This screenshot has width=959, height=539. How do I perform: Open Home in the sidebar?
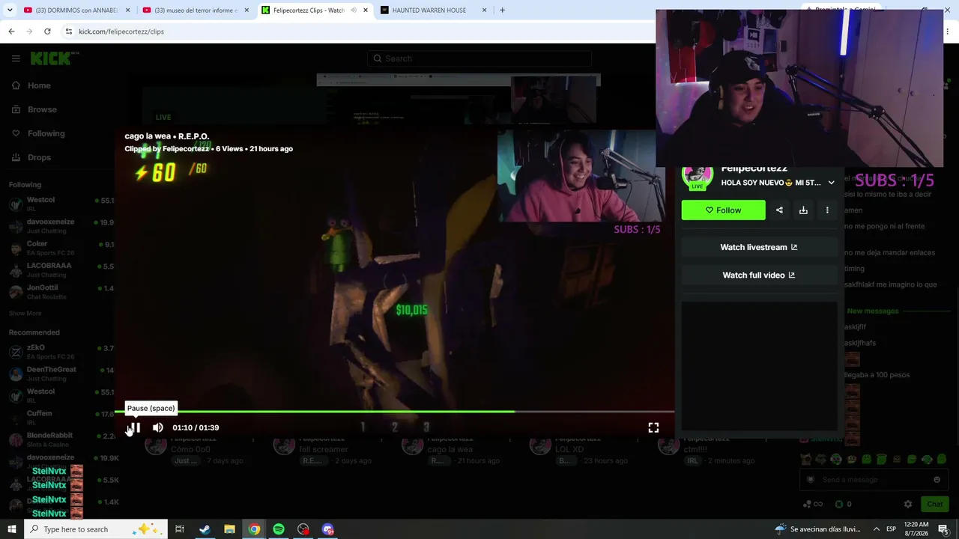[x=31, y=85]
